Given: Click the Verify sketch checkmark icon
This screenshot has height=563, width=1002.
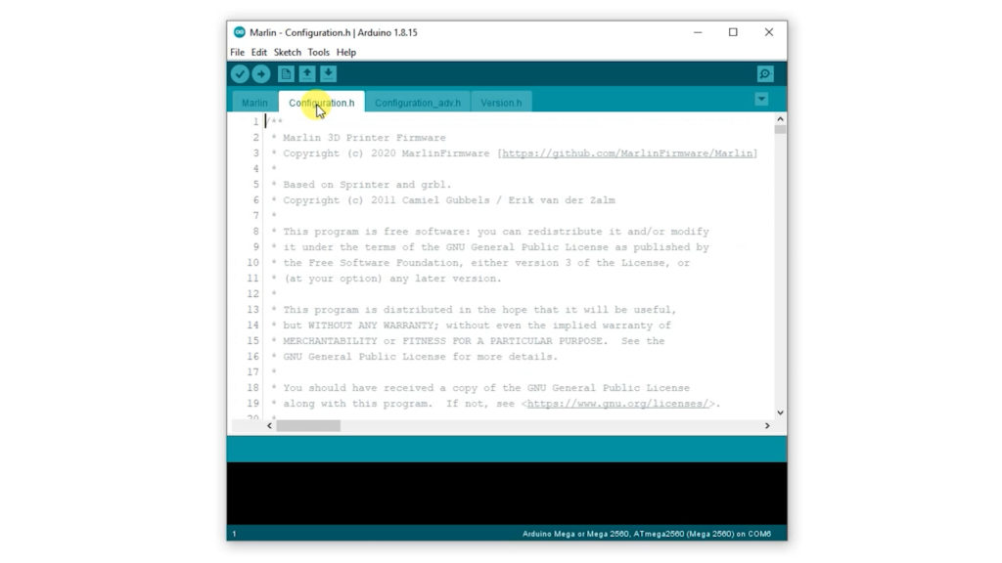Looking at the screenshot, I should 240,74.
